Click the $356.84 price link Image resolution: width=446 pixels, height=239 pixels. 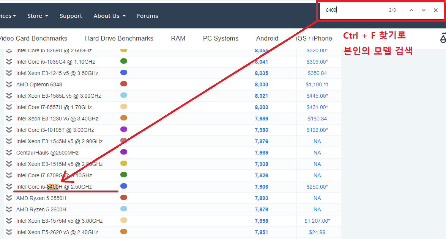click(x=317, y=73)
